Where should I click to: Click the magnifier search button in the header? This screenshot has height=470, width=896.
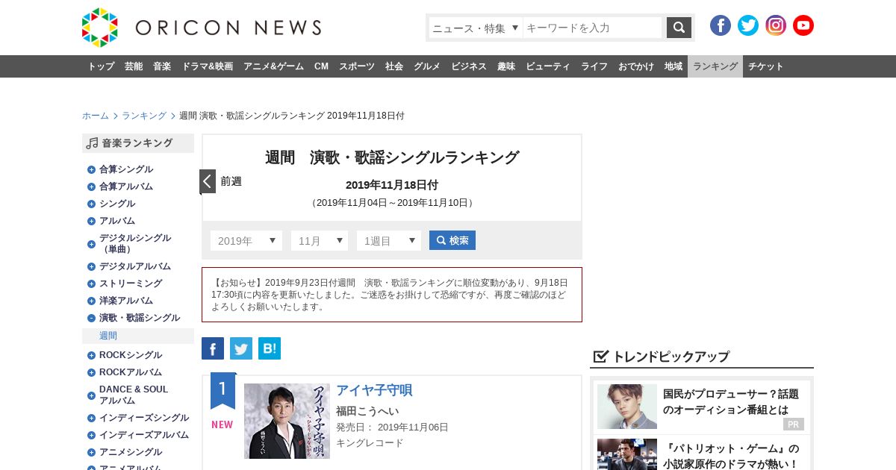[x=679, y=28]
